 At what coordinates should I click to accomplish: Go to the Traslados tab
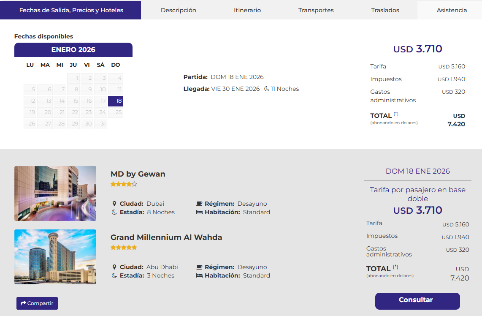(x=385, y=10)
